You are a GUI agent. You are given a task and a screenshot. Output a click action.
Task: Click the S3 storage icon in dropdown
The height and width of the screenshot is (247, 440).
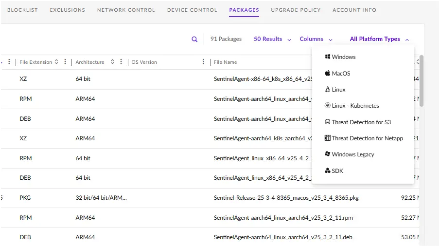click(x=328, y=122)
